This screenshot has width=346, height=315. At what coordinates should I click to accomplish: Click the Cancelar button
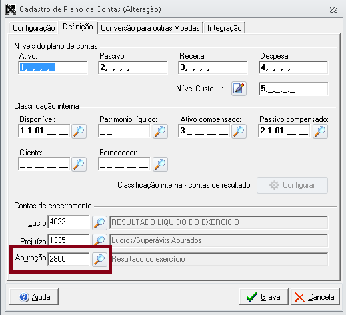click(315, 297)
